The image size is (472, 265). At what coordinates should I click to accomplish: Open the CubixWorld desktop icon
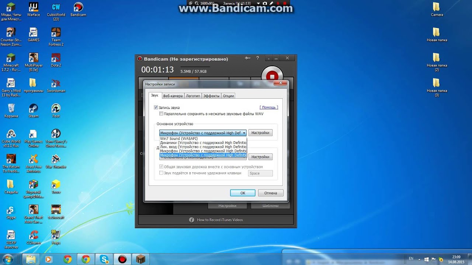tap(56, 11)
